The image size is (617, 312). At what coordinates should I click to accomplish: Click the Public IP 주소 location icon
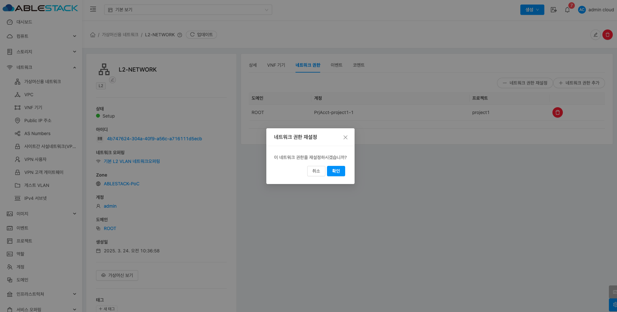coord(18,121)
